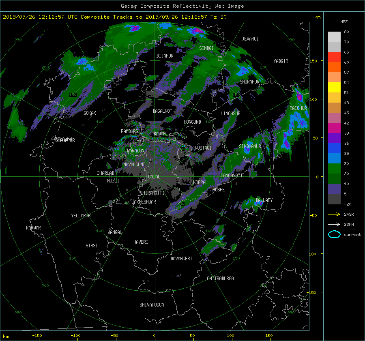365x341 pixels.
Task: Click the HUNGUND city label
Action: [192, 122]
